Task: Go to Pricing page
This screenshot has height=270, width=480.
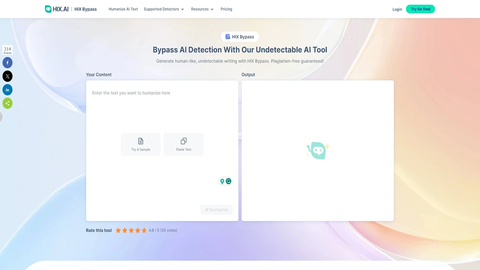Action: pos(226,9)
